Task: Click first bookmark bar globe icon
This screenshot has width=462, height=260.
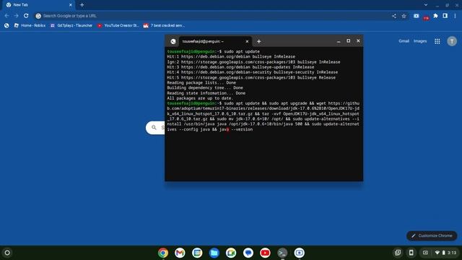Action: click(6, 26)
